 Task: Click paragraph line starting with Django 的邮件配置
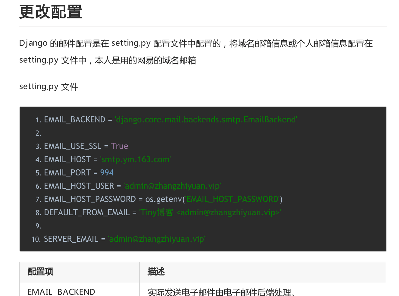point(196,44)
